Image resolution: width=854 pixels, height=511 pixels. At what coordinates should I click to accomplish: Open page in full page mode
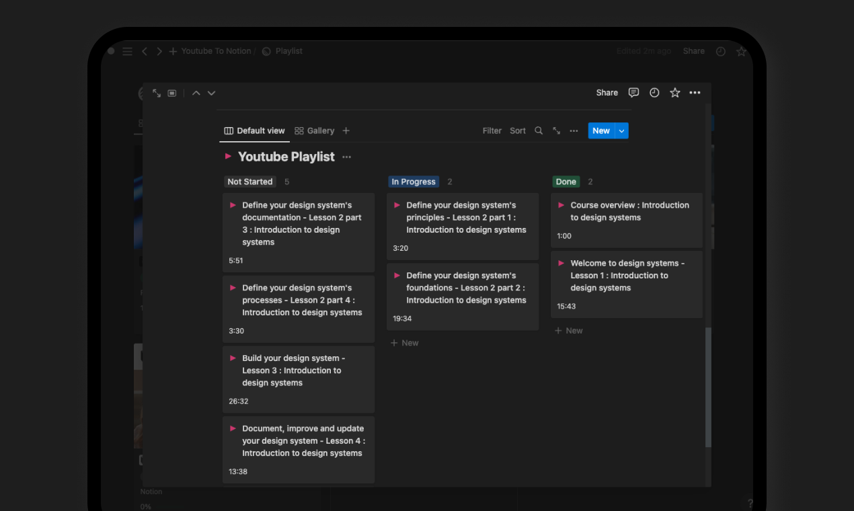point(157,93)
